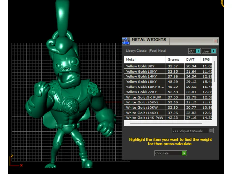Click the SPG column header
The image size is (232, 174).
tap(206, 59)
